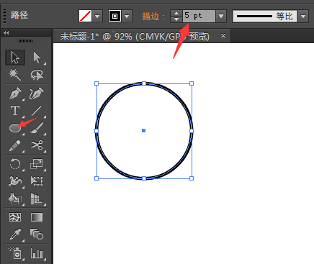The image size is (314, 264).
Task: Select the Direct Selection tool
Action: [37, 58]
